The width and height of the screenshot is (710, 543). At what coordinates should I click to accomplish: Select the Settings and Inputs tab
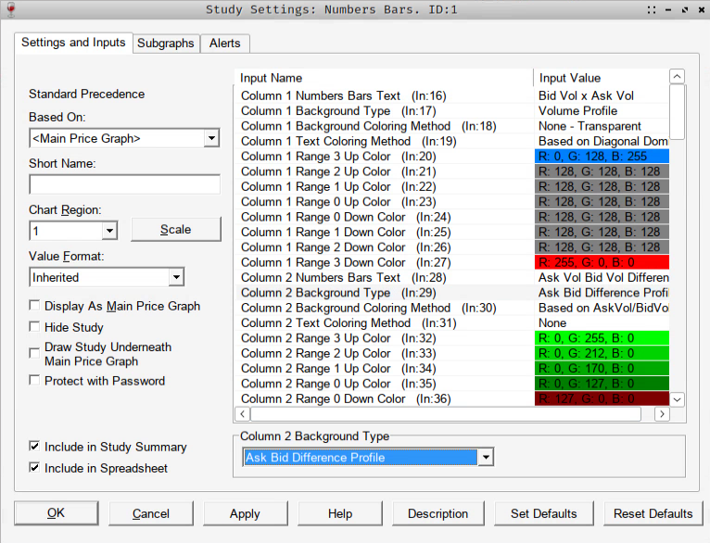(x=73, y=43)
